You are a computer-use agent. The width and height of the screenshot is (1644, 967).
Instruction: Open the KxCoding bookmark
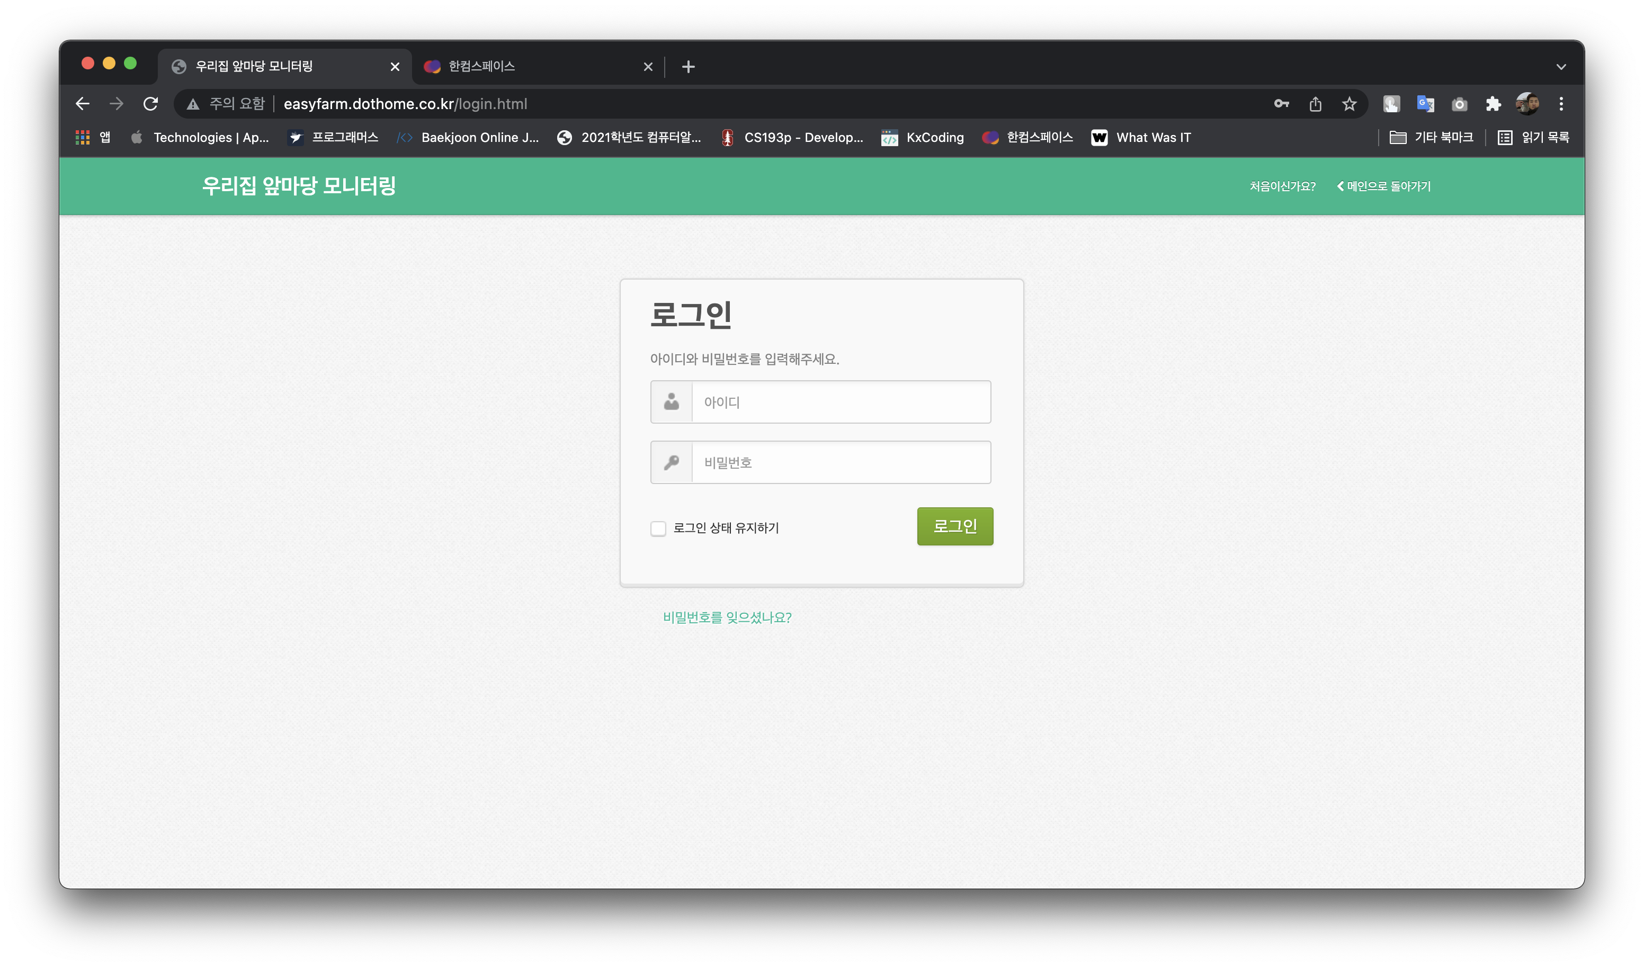922,137
